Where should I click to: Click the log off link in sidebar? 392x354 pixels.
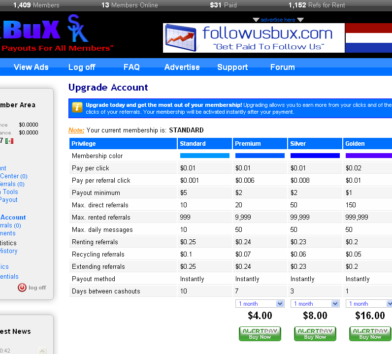pyautogui.click(x=37, y=288)
